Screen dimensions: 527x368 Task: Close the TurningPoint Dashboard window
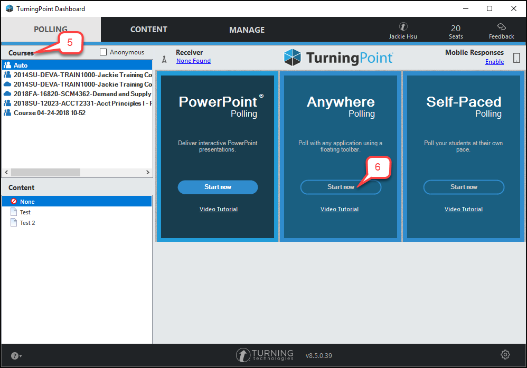coord(514,8)
